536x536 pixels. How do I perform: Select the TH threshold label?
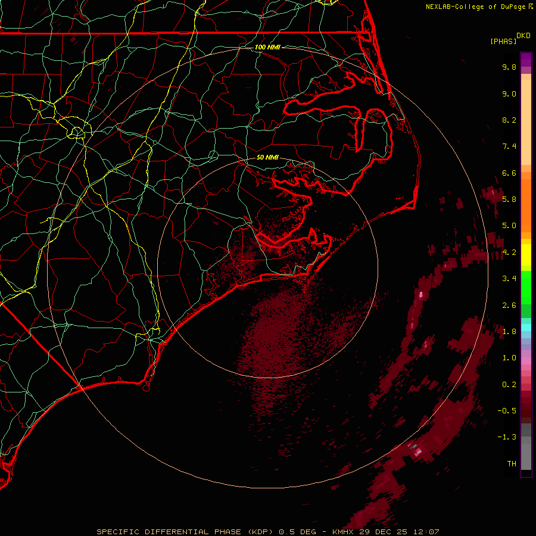coord(512,464)
